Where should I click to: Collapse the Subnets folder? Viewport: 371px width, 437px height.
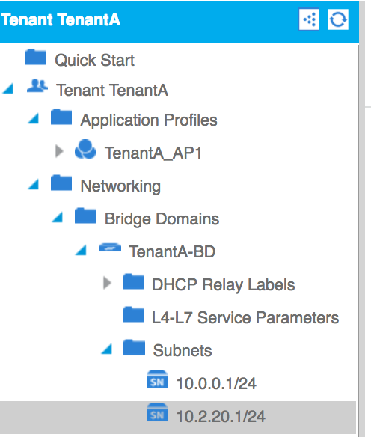[x=107, y=349]
